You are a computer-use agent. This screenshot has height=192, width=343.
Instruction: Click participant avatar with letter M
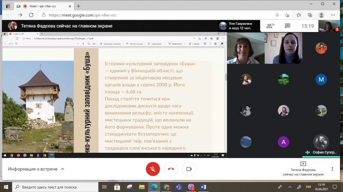pos(321,79)
